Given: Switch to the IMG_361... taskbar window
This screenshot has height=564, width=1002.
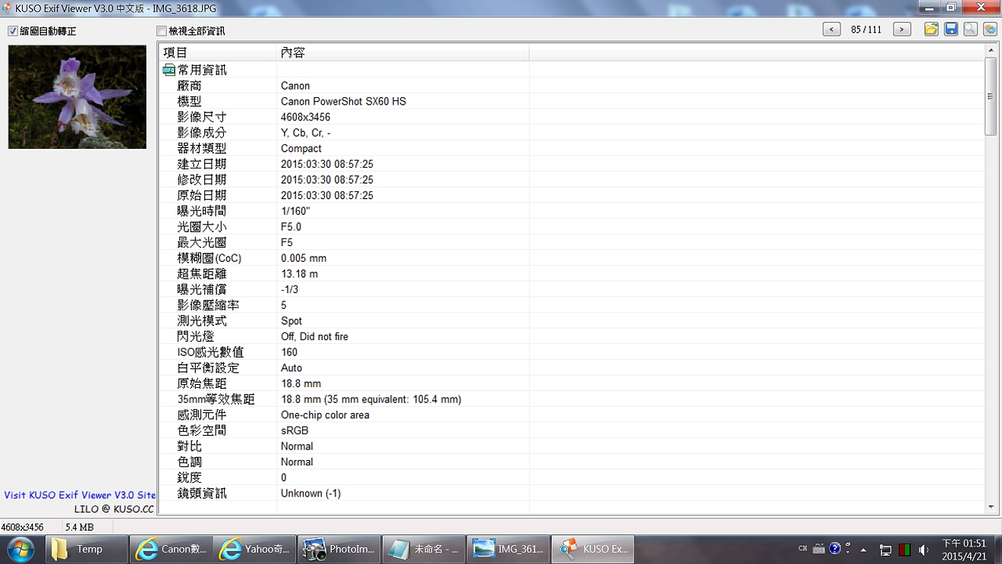Looking at the screenshot, I should tap(506, 549).
